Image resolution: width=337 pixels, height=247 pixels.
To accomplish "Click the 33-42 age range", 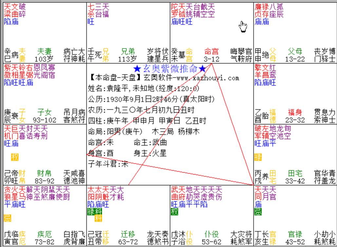I will click(x=295, y=181).
